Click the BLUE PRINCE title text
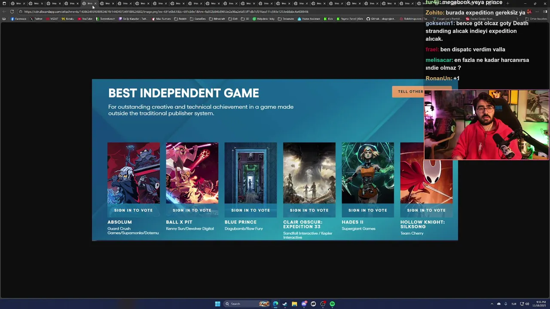 (241, 222)
